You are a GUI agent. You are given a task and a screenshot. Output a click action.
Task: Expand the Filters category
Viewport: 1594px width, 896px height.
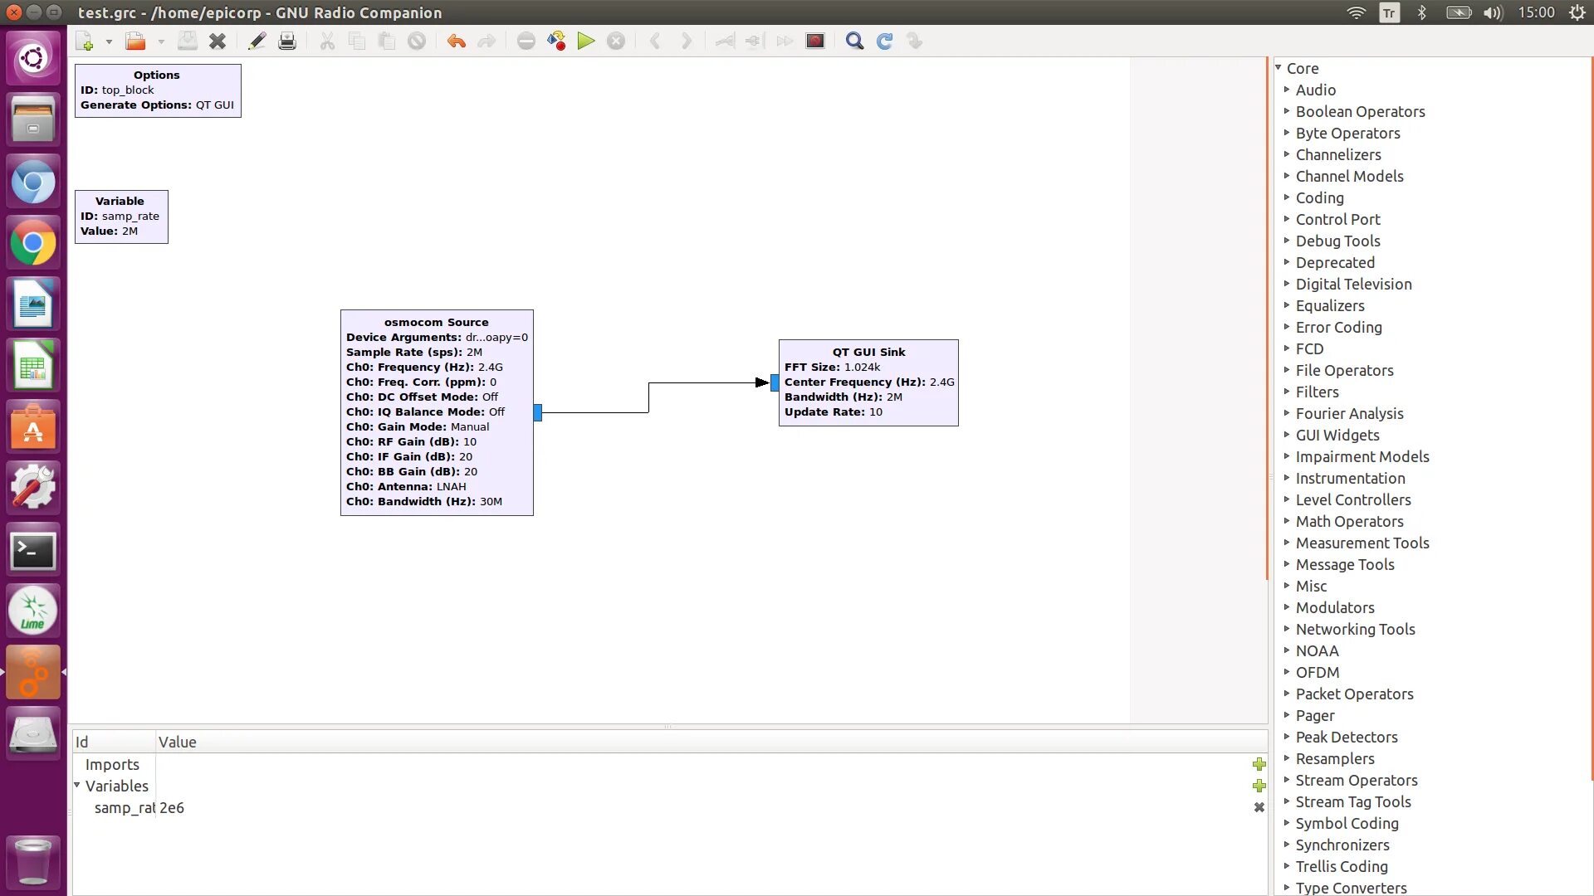(x=1287, y=392)
